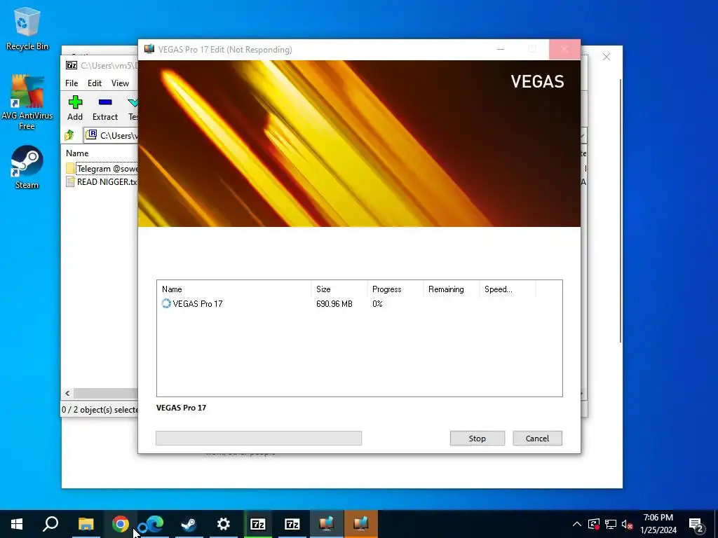Close the background Settings window

(607, 57)
